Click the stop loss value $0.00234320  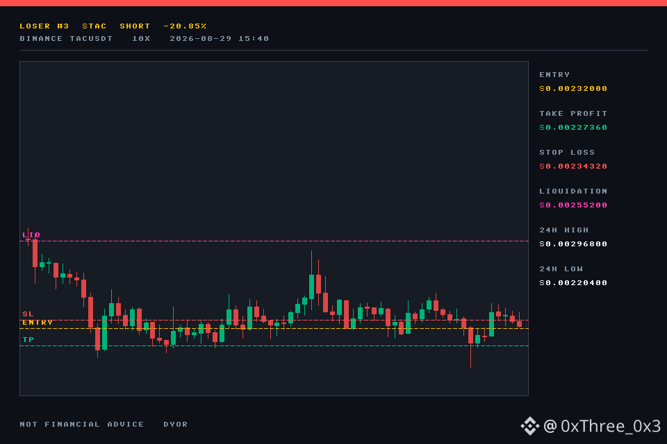[x=573, y=166]
